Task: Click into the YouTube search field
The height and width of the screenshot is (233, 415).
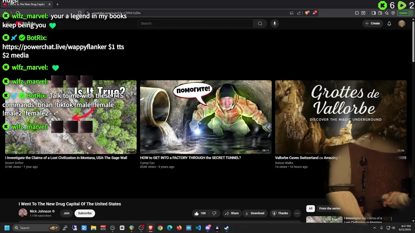Action: (x=196, y=23)
